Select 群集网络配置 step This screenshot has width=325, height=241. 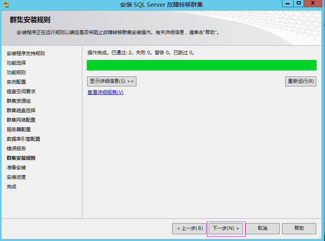(21, 120)
